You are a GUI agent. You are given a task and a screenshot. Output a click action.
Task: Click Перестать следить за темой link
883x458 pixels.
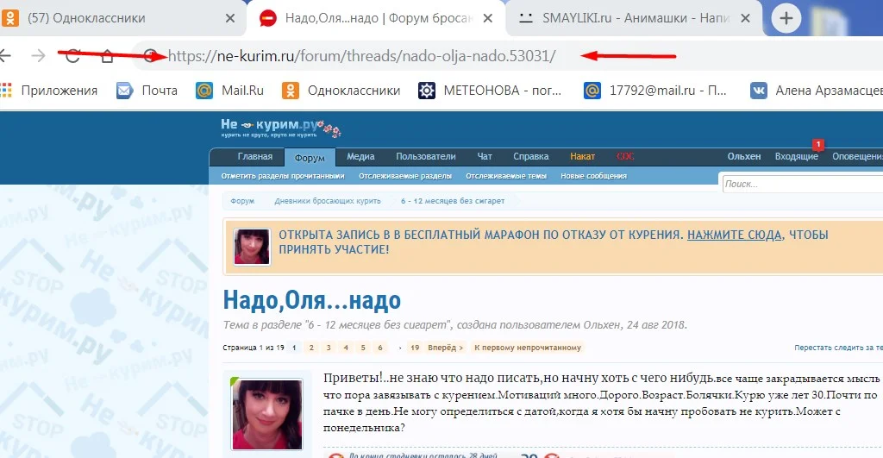click(x=838, y=348)
